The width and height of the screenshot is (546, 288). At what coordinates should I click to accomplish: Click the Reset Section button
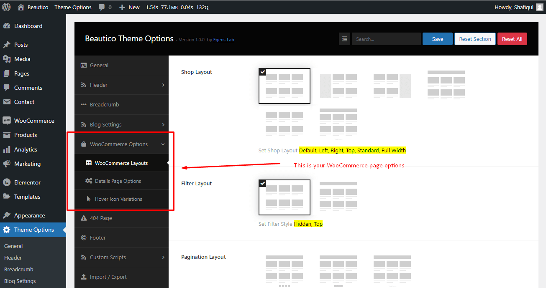[475, 39]
